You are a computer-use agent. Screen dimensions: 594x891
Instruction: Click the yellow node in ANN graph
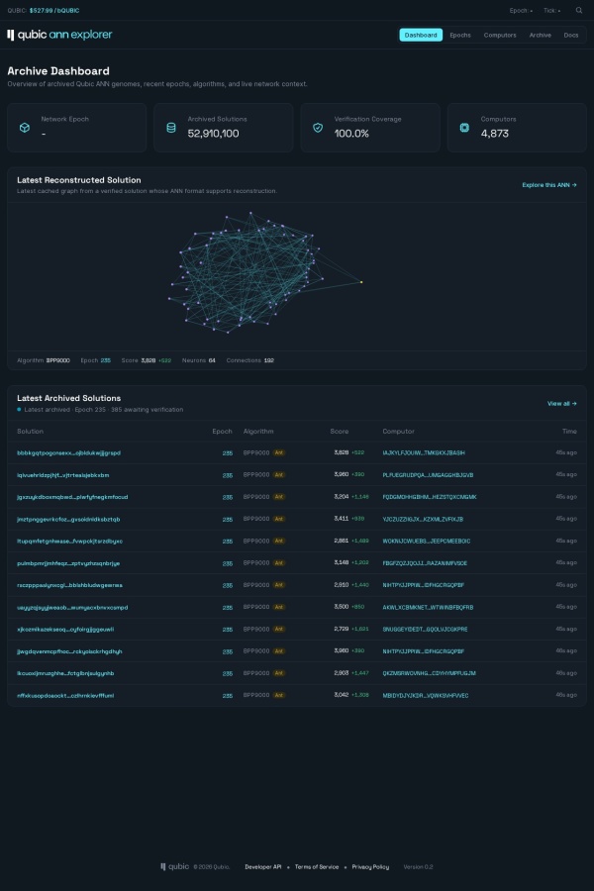click(361, 282)
